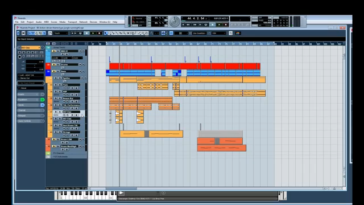This screenshot has width=364, height=205.
Task: Select the Glue tool
Action: 117,33
